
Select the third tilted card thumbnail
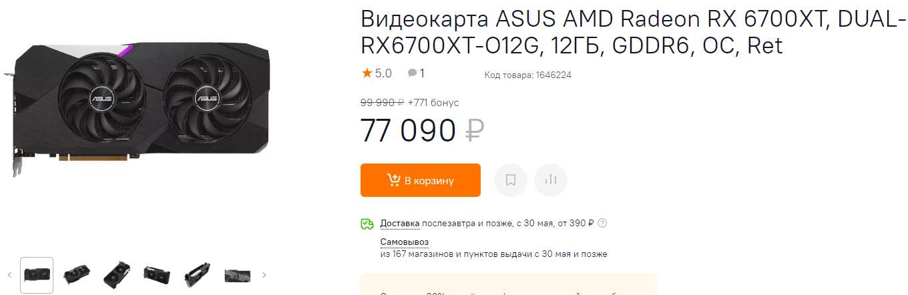click(x=117, y=274)
